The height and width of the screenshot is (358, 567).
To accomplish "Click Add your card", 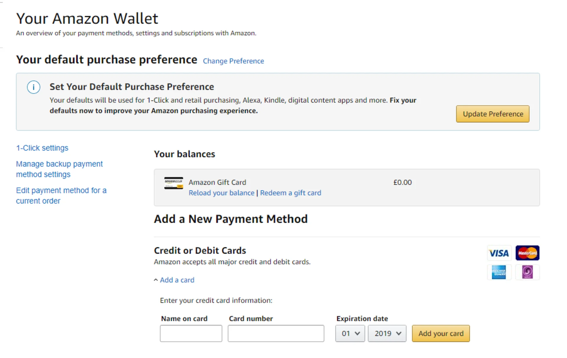I will click(x=441, y=333).
